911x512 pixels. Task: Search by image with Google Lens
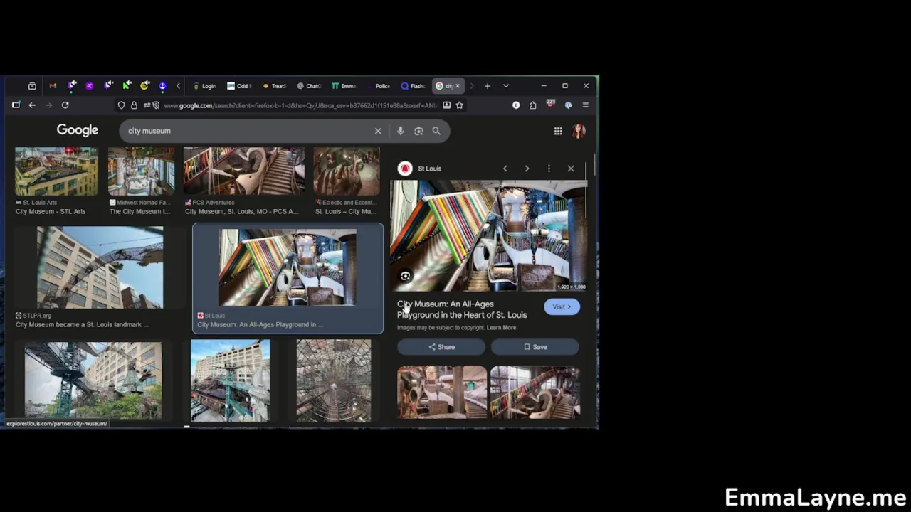pyautogui.click(x=418, y=131)
